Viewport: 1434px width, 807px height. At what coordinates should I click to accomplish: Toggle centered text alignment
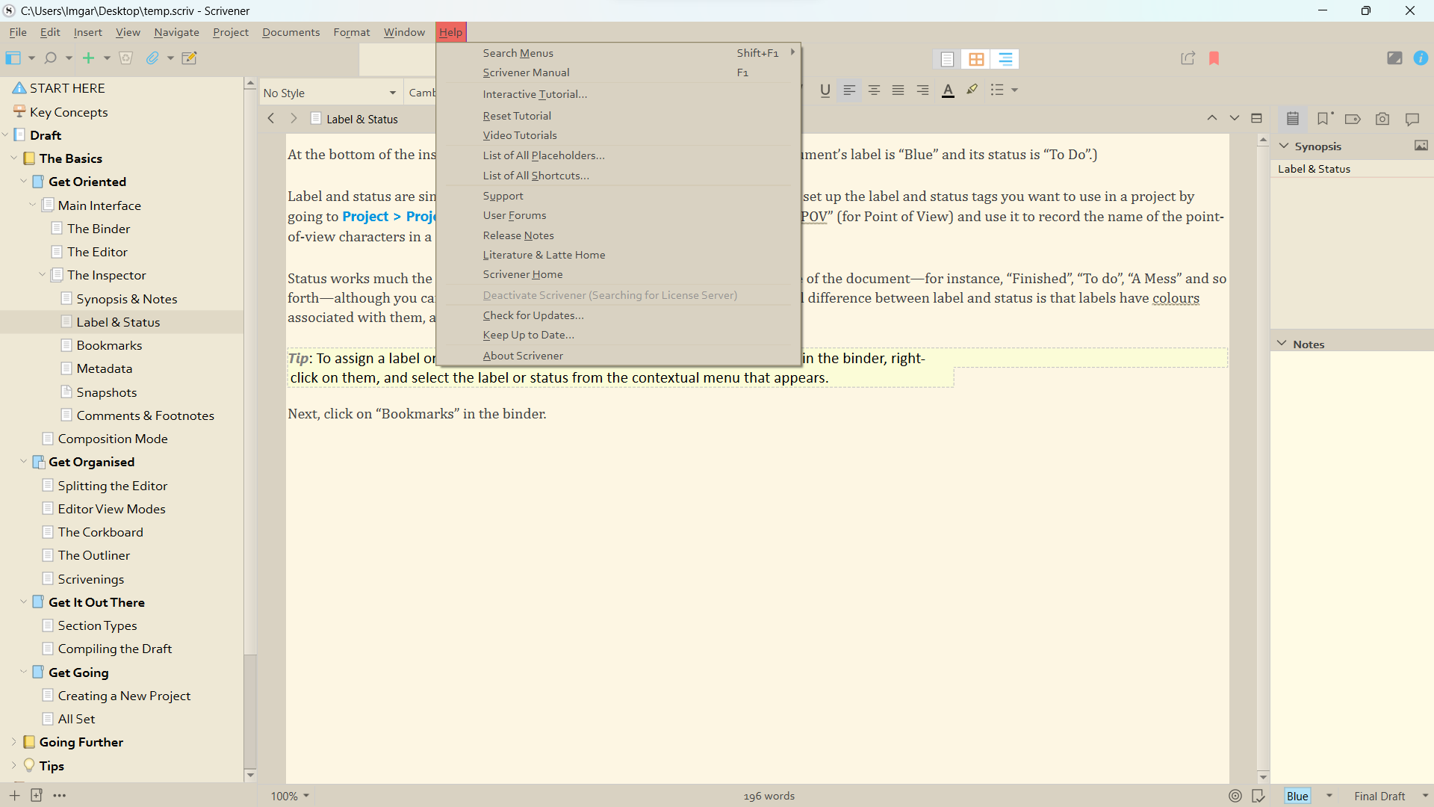pyautogui.click(x=874, y=90)
